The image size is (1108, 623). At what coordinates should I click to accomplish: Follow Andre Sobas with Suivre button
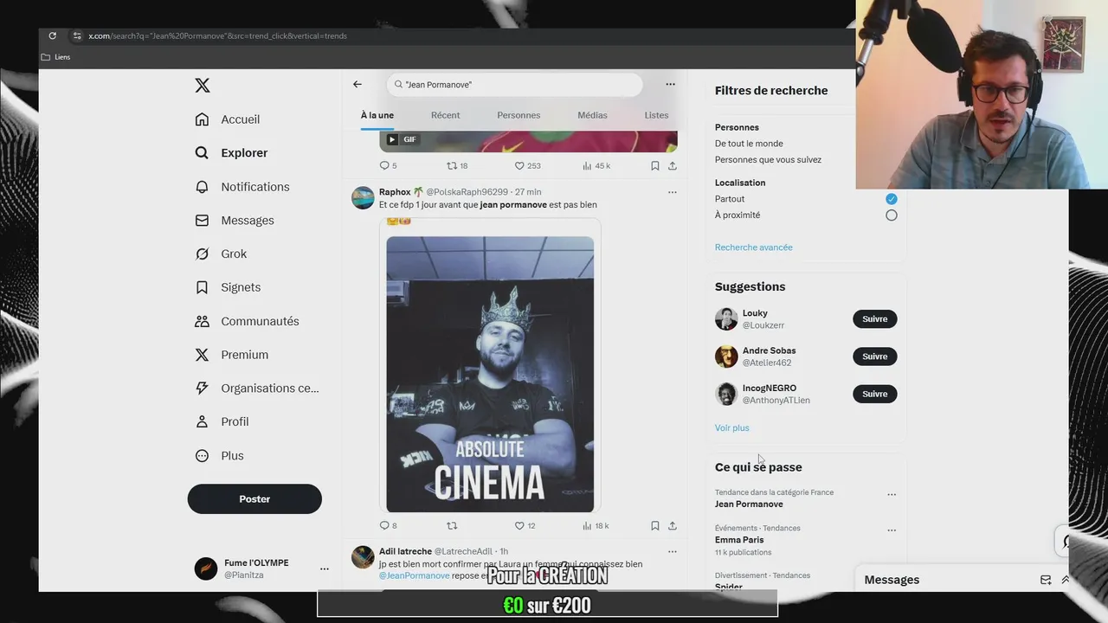pos(875,356)
